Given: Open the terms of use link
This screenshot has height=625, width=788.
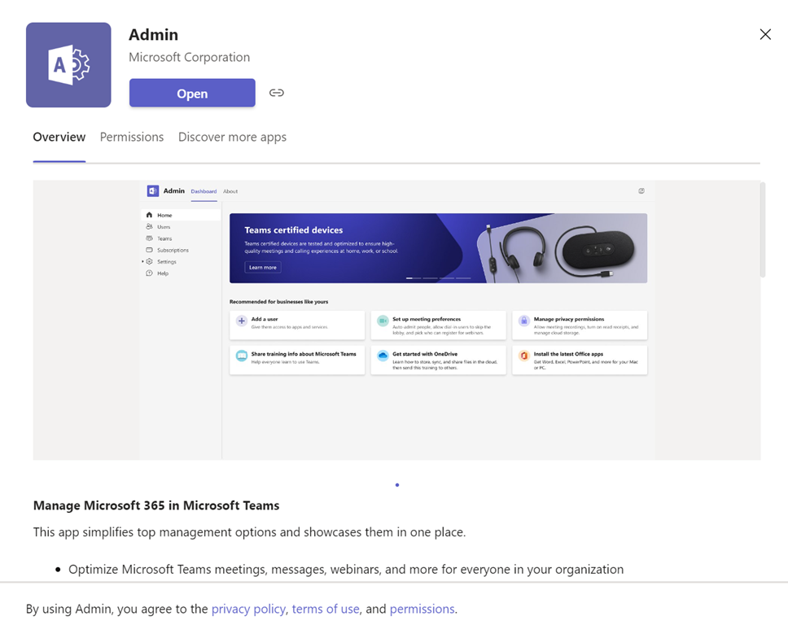Looking at the screenshot, I should [326, 609].
